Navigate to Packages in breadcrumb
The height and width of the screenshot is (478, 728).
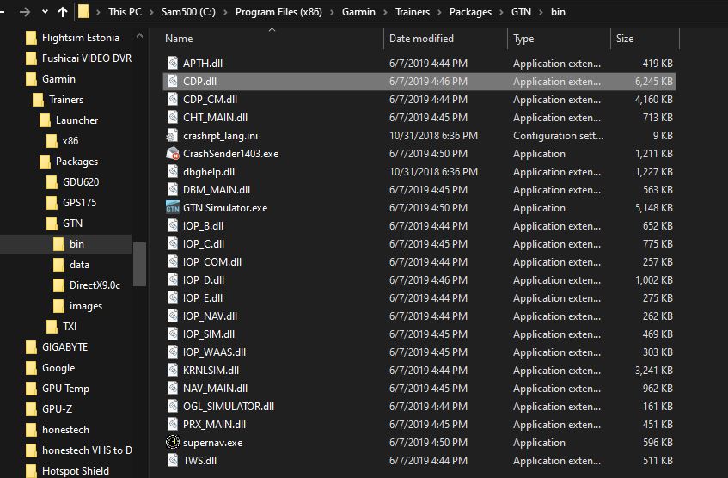pyautogui.click(x=470, y=12)
